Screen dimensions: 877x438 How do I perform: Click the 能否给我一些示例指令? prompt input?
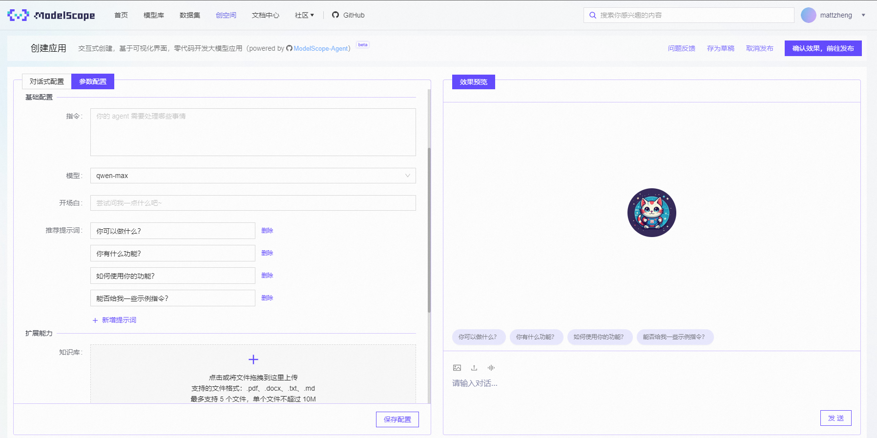coord(173,298)
